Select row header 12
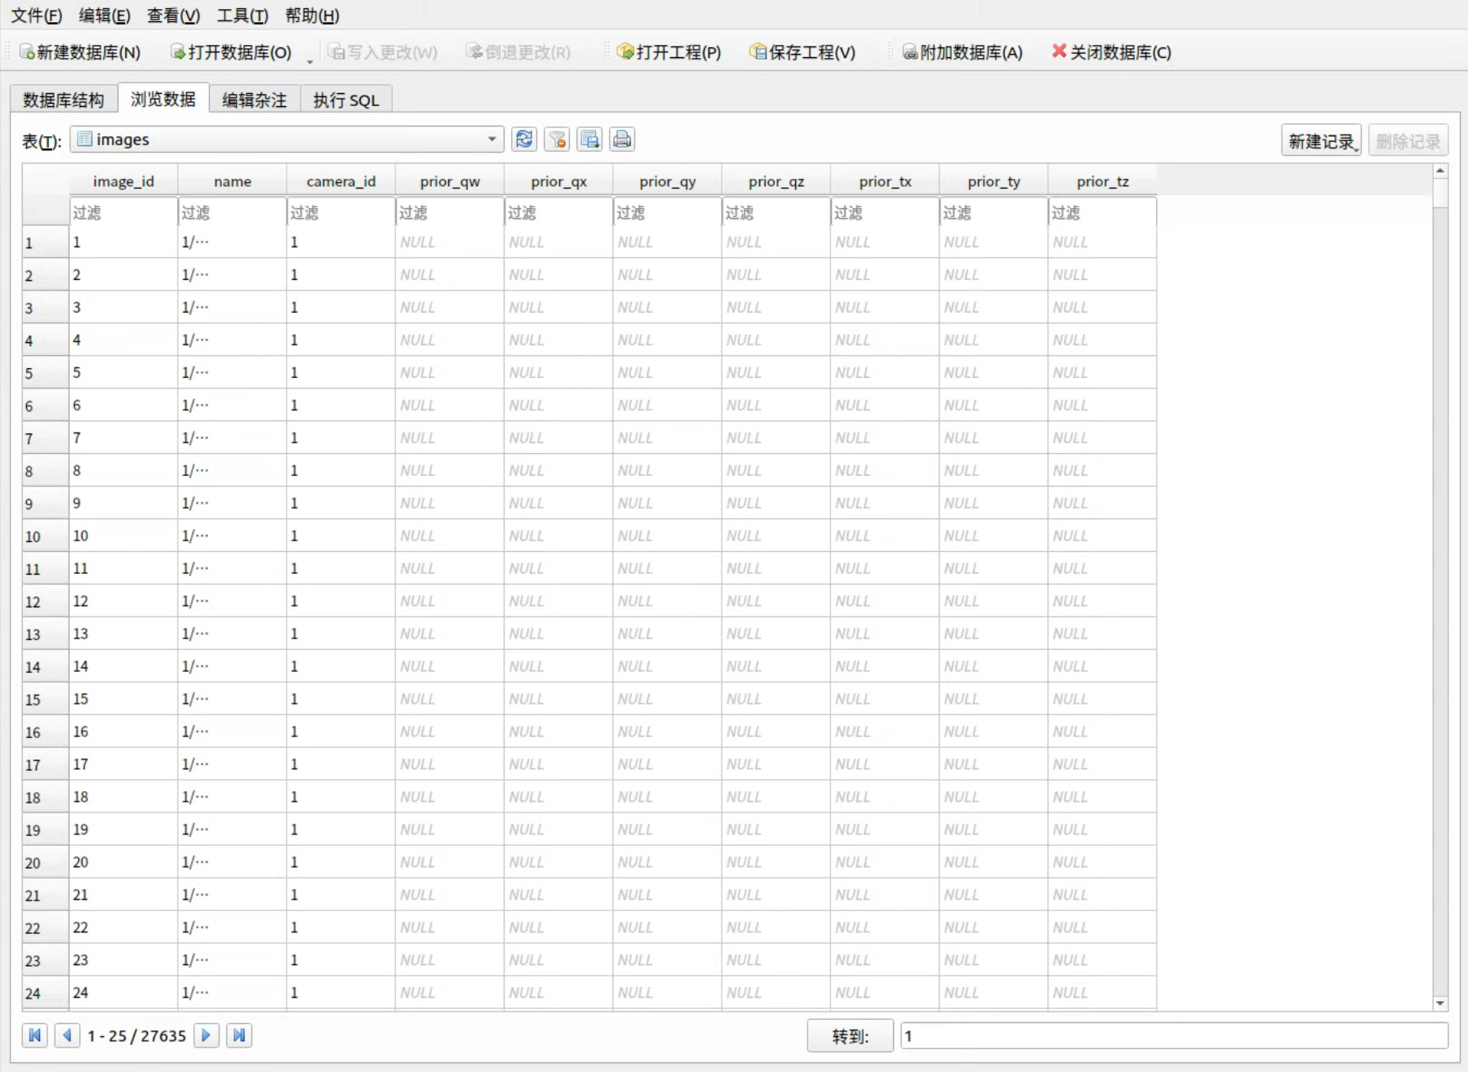Screen dimensions: 1468x1072 46,602
